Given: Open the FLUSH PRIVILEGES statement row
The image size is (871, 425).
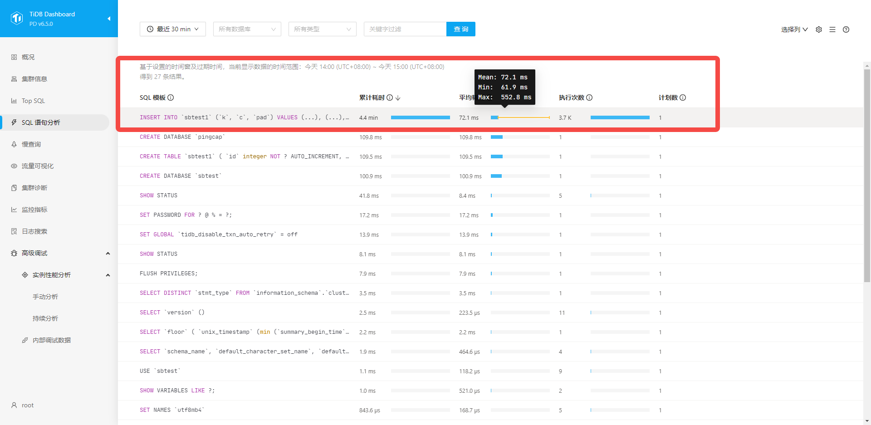Looking at the screenshot, I should tap(491, 274).
